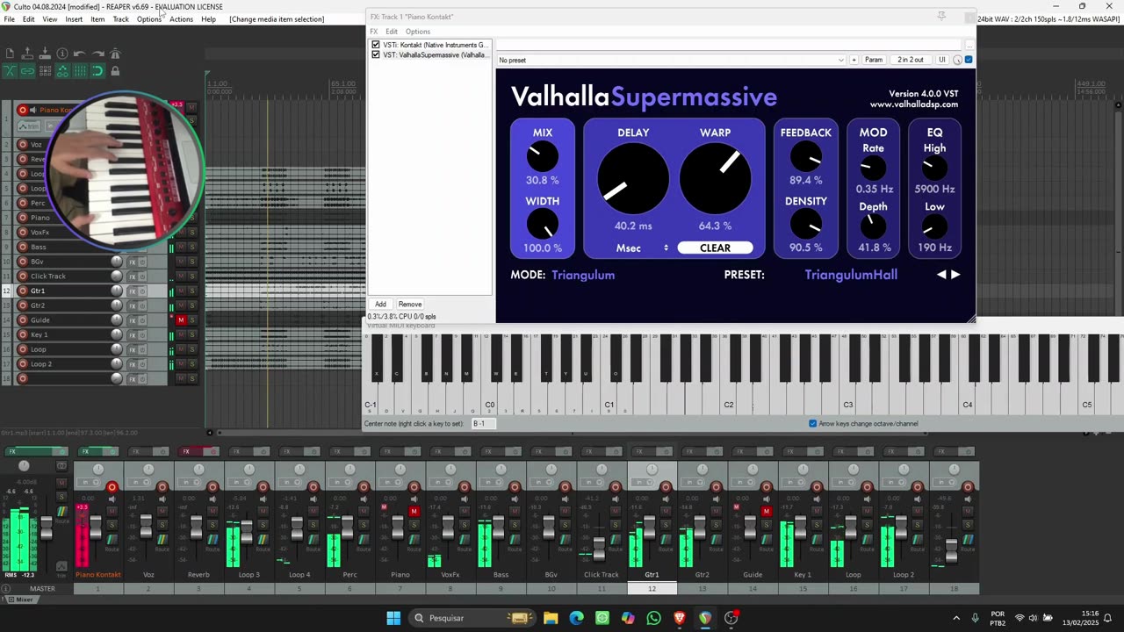The height and width of the screenshot is (632, 1124).
Task: Click the Valhalla FEEDBACK knob
Action: [805, 157]
